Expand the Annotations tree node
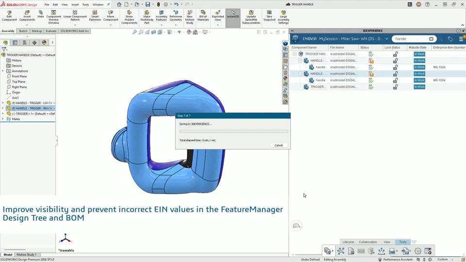This screenshot has width=466, height=262. (x=3, y=71)
